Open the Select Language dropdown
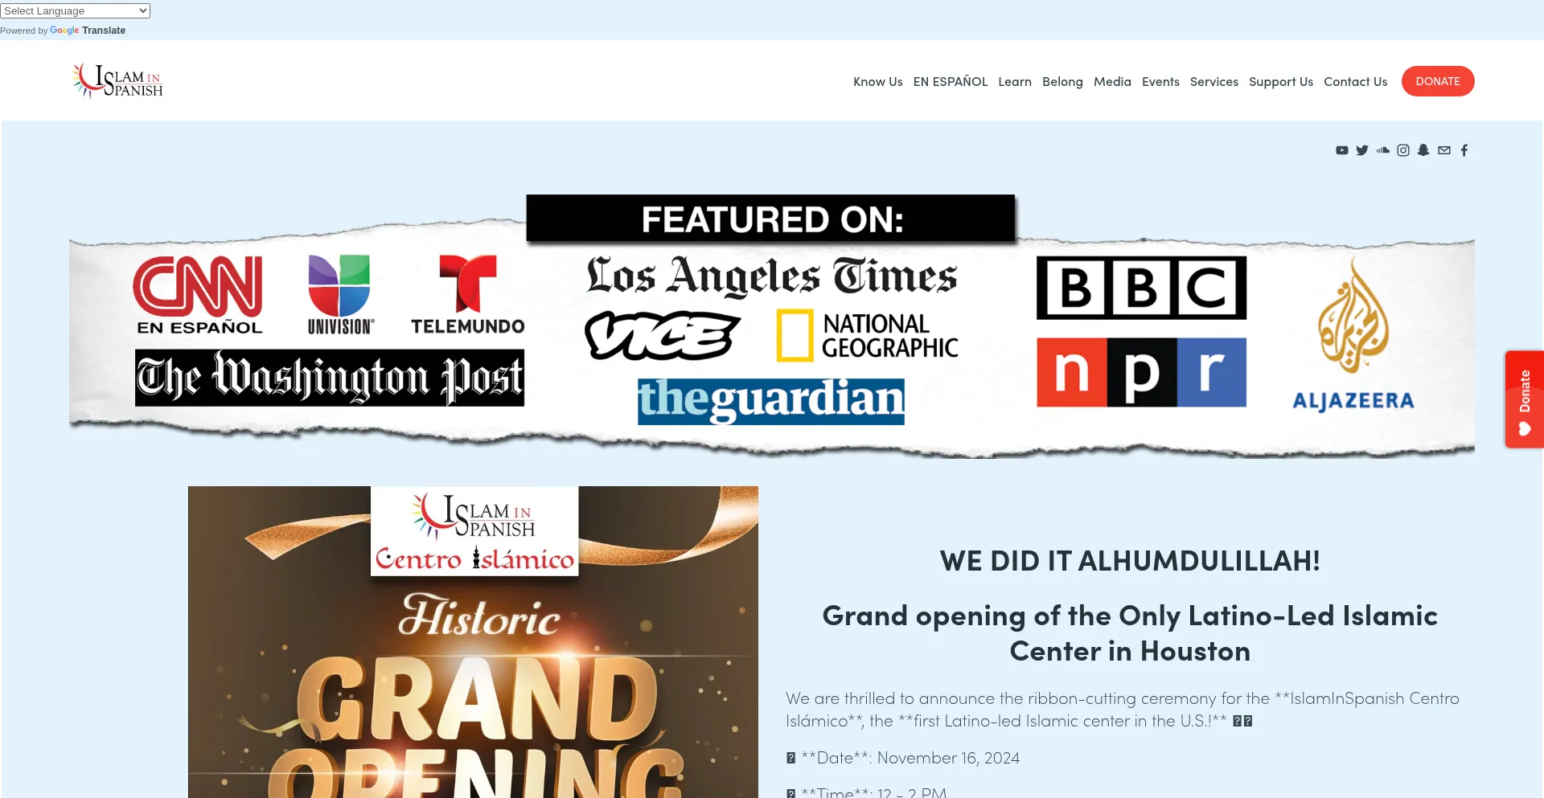This screenshot has height=798, width=1544. 76,10
